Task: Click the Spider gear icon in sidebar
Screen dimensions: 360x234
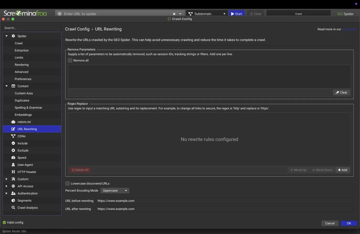Action: pos(13,36)
